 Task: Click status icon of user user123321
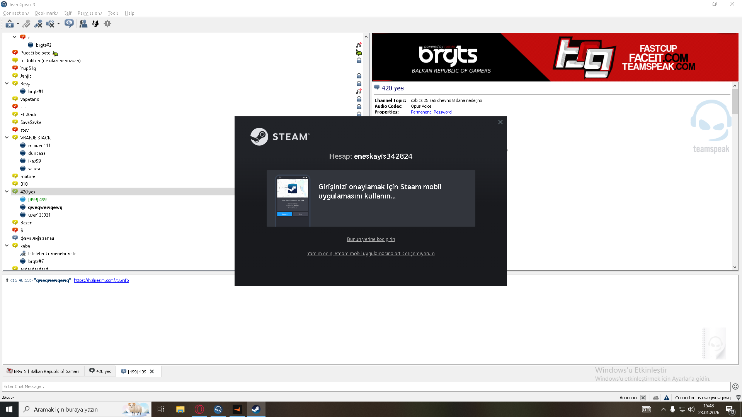23,215
